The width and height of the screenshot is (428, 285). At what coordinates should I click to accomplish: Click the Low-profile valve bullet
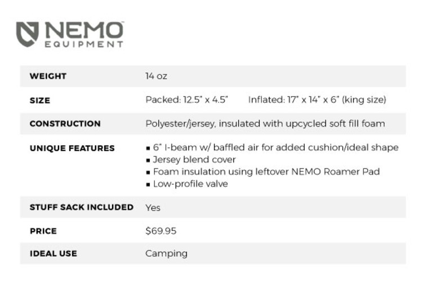(190, 184)
